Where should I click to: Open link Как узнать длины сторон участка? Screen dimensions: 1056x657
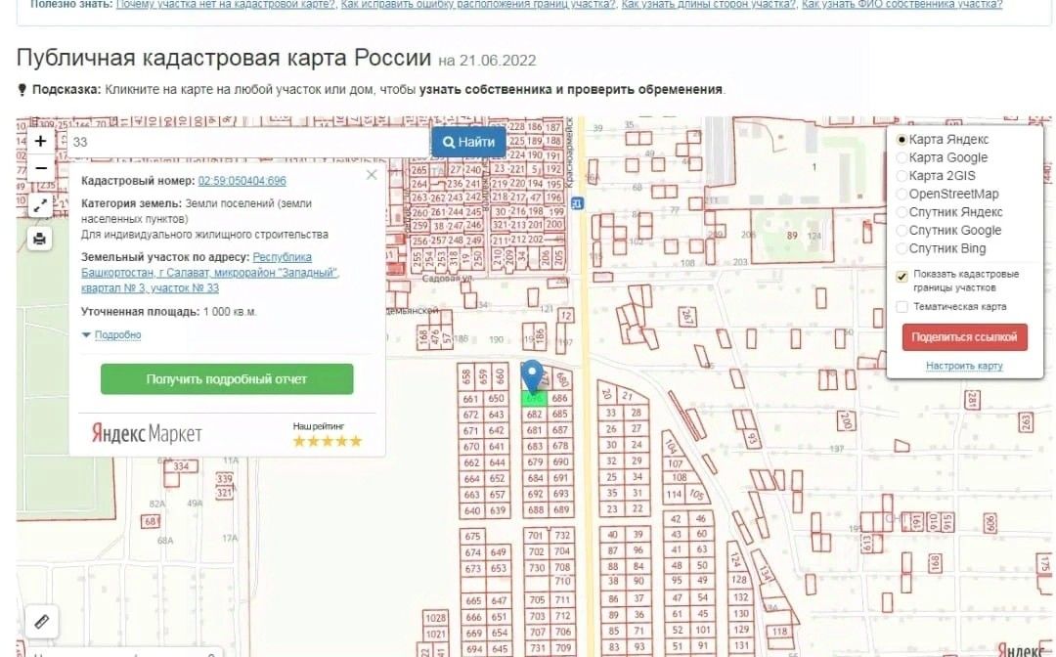click(x=709, y=5)
